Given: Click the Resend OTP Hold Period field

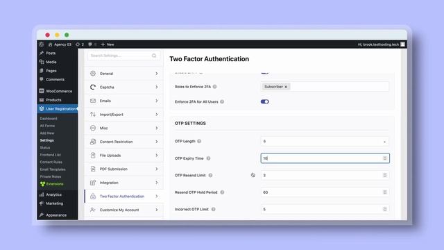Looking at the screenshot, I should pos(325,192).
